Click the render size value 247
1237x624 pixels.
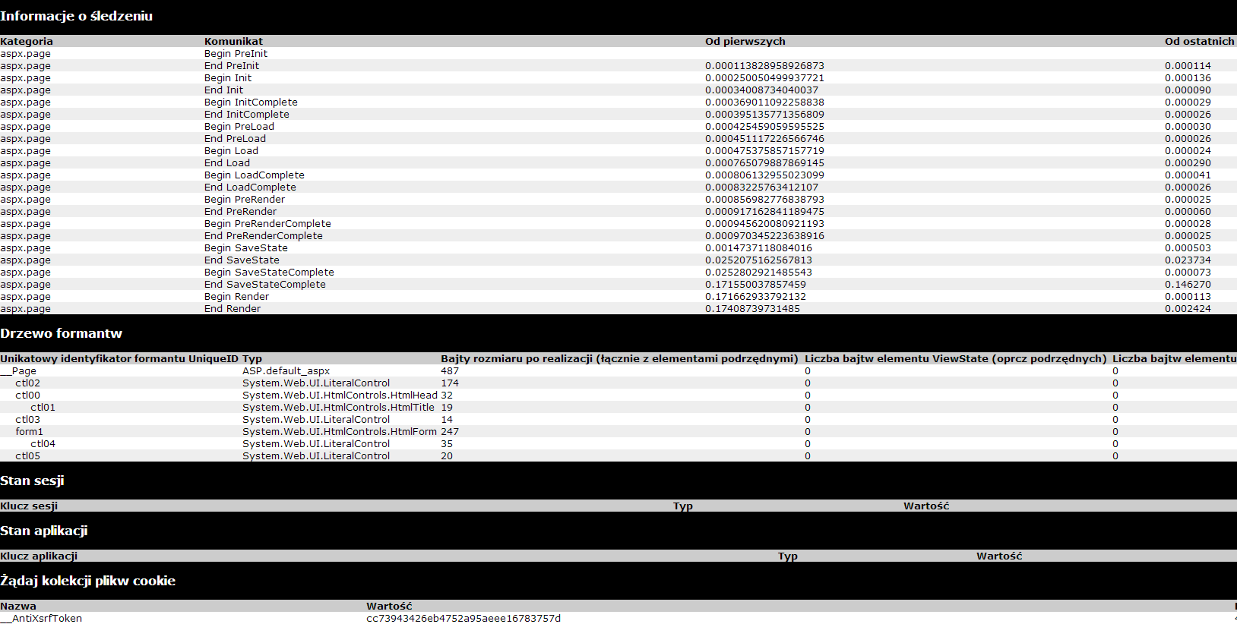[450, 432]
